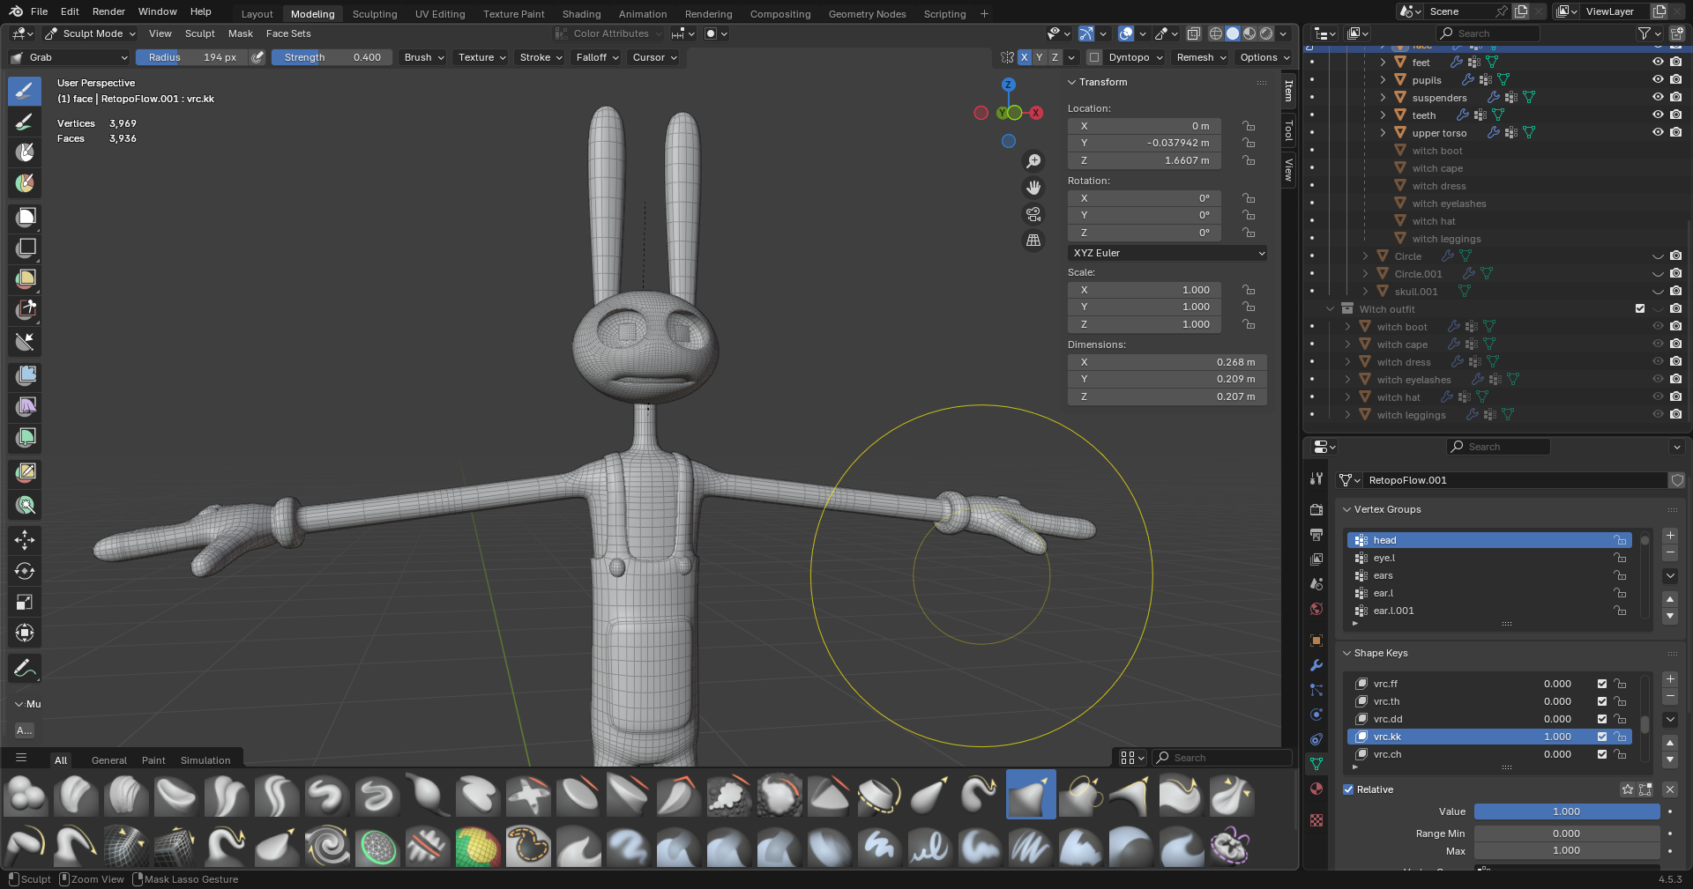1693x889 pixels.
Task: Adjust the brush Strength slider
Action: [332, 57]
